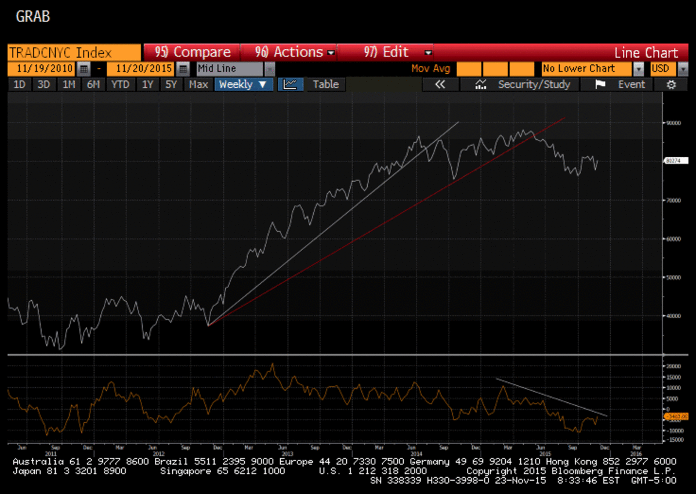This screenshot has width=696, height=494.
Task: Expand the Actions dropdown arrow
Action: tap(331, 53)
